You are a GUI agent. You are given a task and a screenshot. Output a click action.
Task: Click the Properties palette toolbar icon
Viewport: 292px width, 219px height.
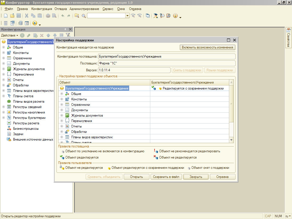[x=27, y=23]
